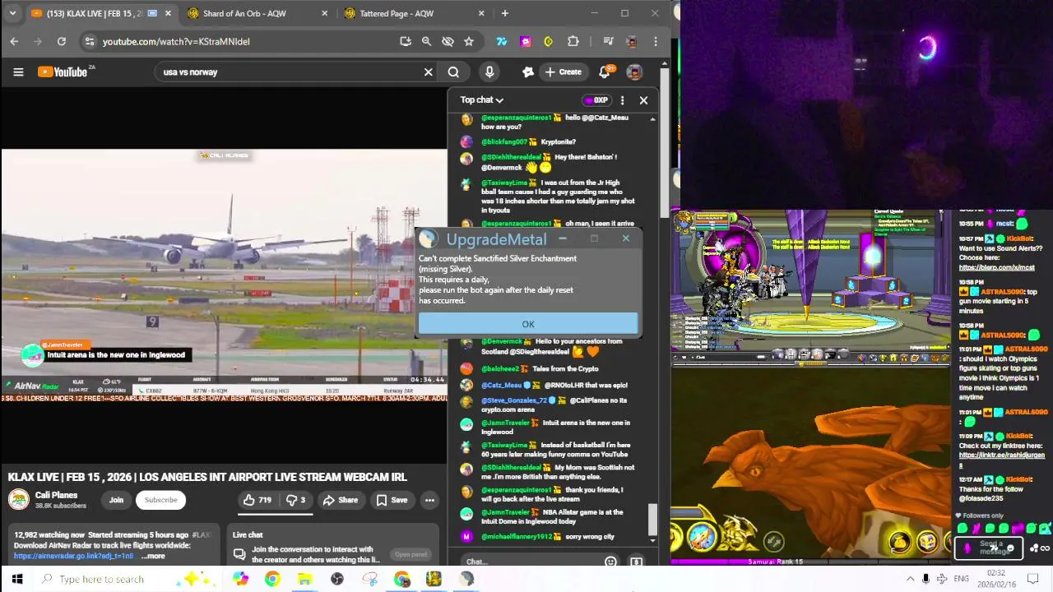Open Windows notification center

[1033, 580]
